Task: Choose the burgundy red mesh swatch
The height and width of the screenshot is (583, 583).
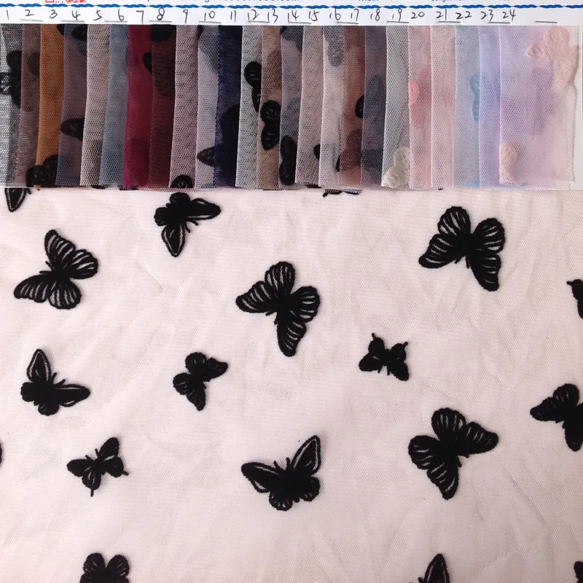Action: point(138,106)
